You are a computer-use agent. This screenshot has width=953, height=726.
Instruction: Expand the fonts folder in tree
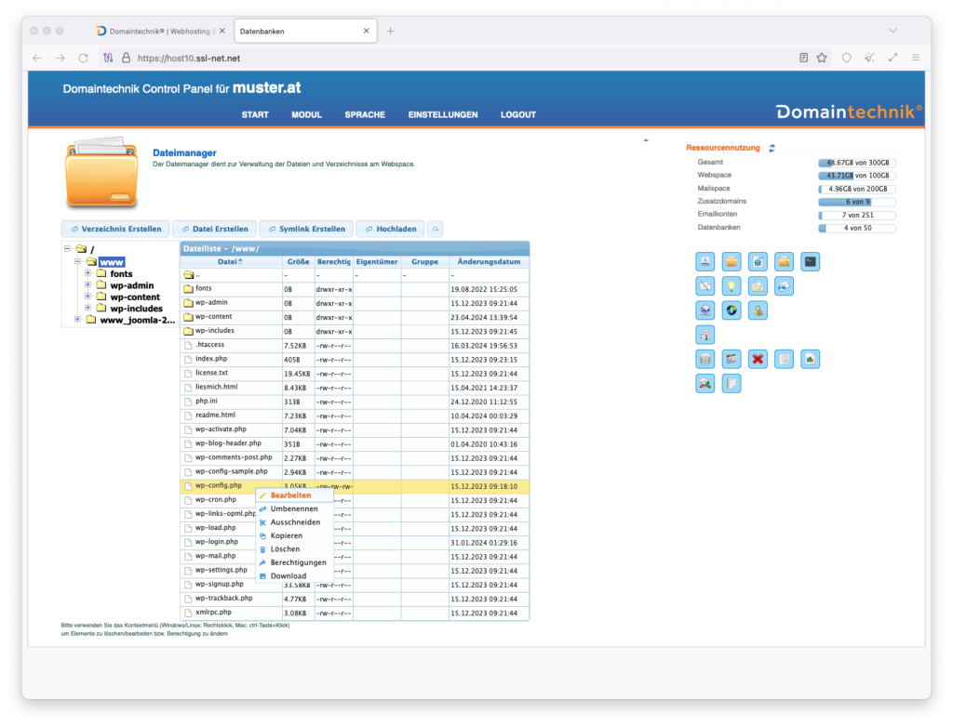click(x=88, y=274)
